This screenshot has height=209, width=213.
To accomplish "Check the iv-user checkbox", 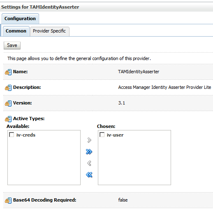I will coord(102,135).
